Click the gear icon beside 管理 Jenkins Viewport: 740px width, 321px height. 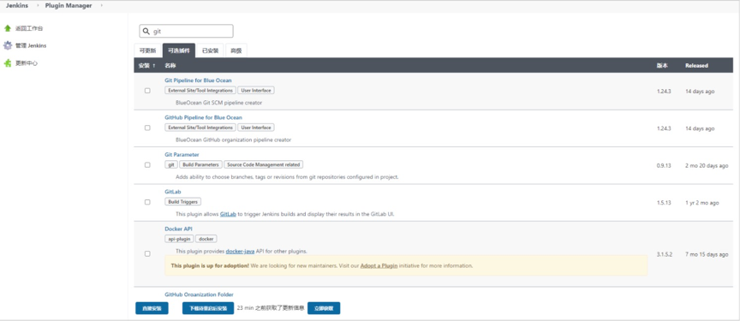(x=8, y=45)
